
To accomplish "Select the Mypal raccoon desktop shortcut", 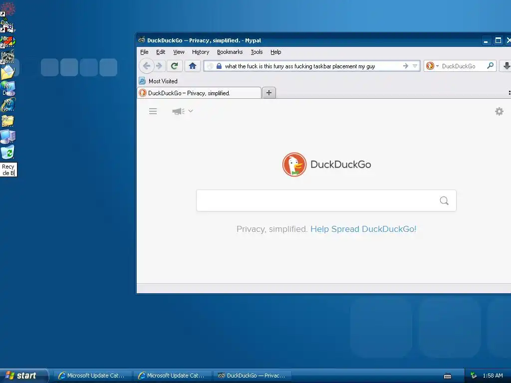I will point(7,57).
